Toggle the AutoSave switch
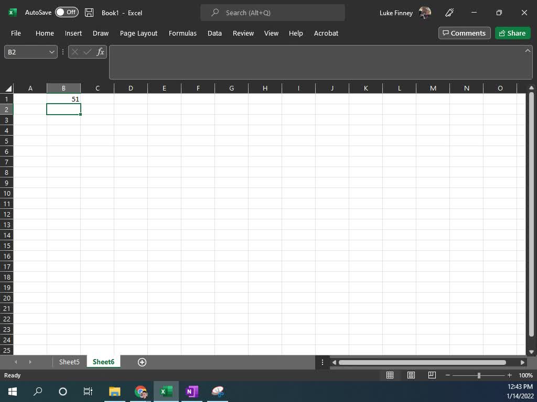The height and width of the screenshot is (402, 537). click(x=67, y=13)
